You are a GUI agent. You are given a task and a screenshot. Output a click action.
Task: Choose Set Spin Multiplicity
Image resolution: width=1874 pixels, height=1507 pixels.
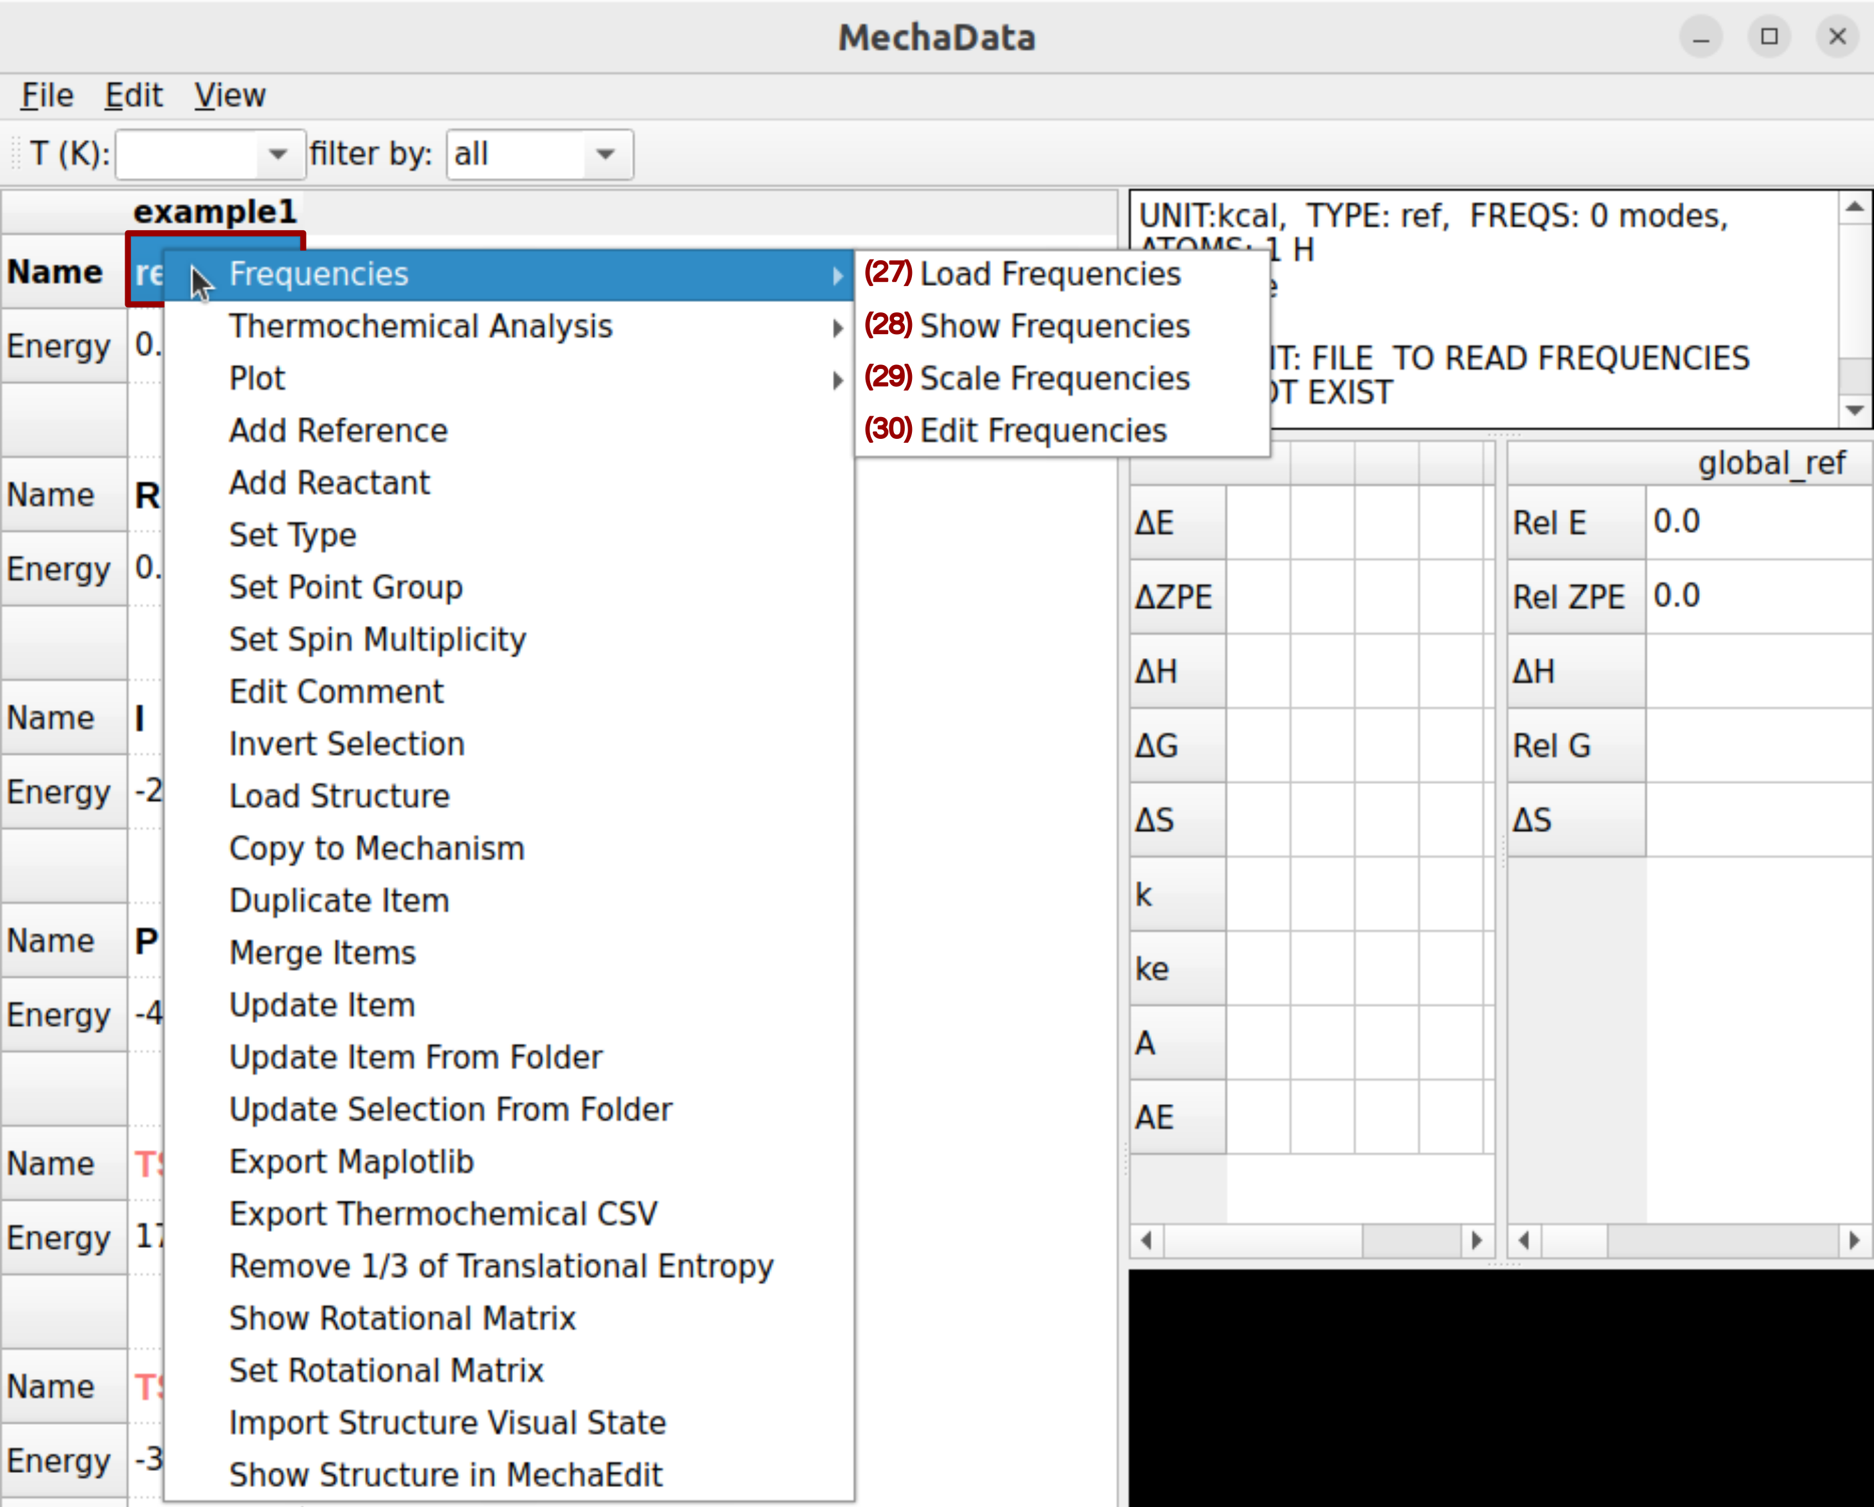(x=508, y=639)
